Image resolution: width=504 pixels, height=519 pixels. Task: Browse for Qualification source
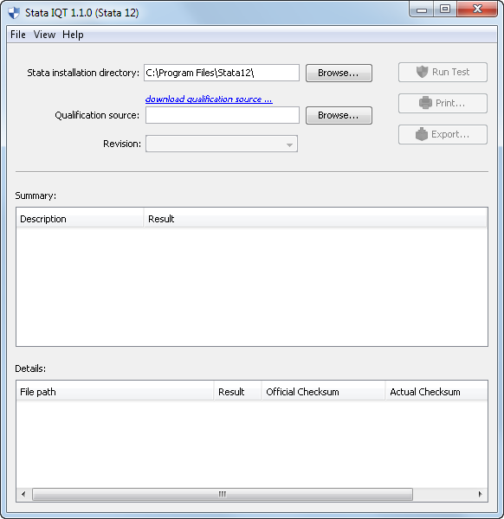(x=339, y=115)
